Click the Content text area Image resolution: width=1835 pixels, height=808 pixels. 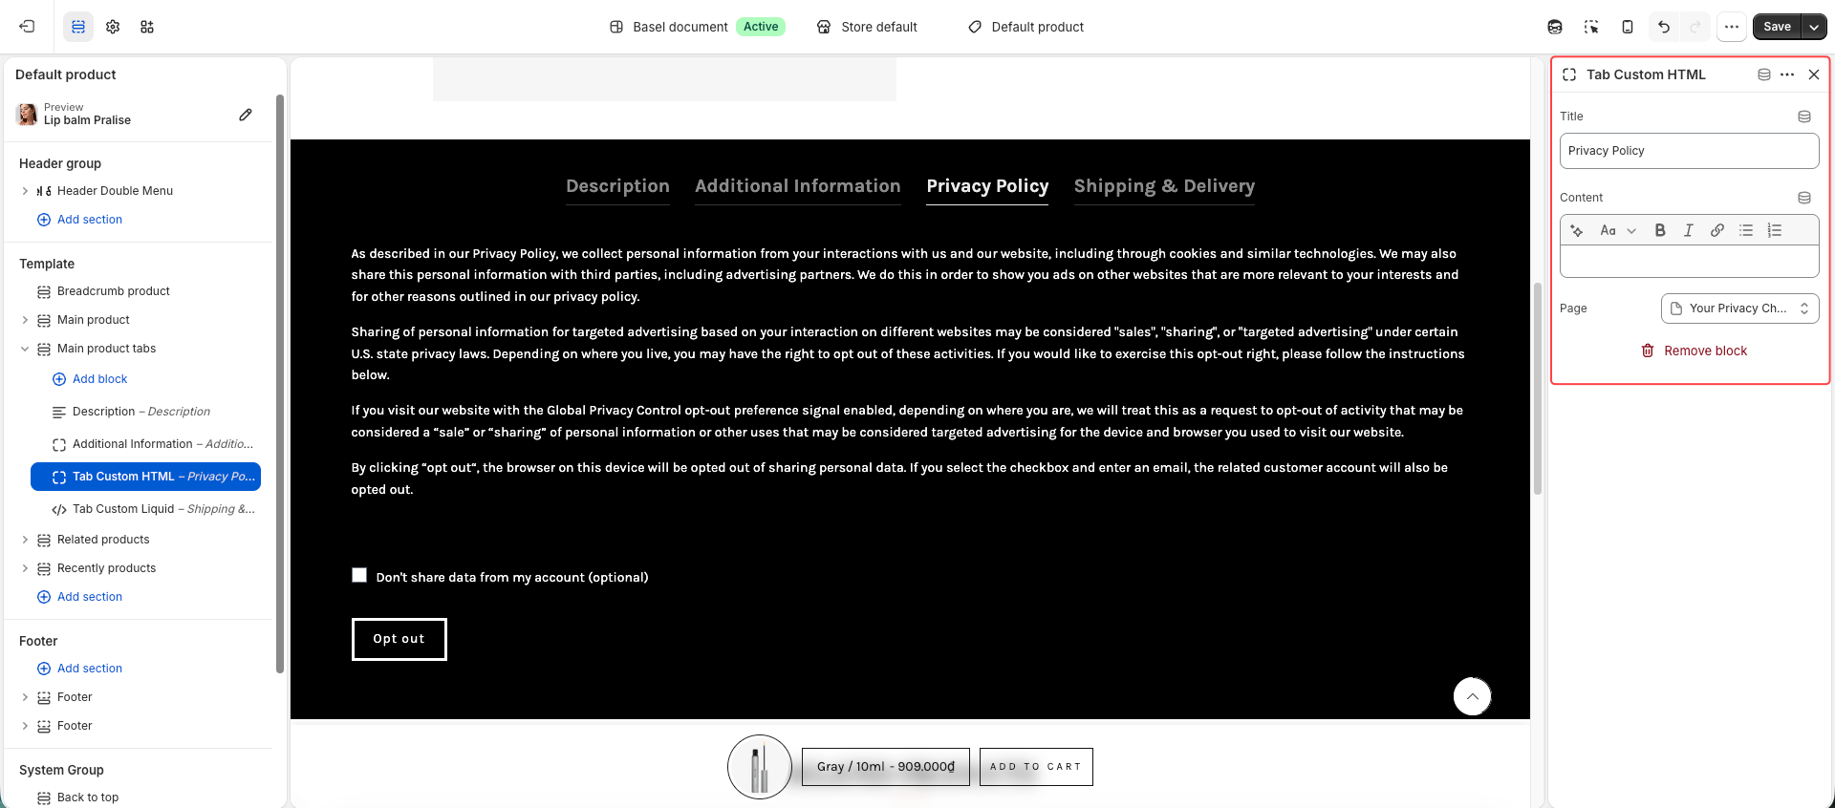[x=1689, y=262]
